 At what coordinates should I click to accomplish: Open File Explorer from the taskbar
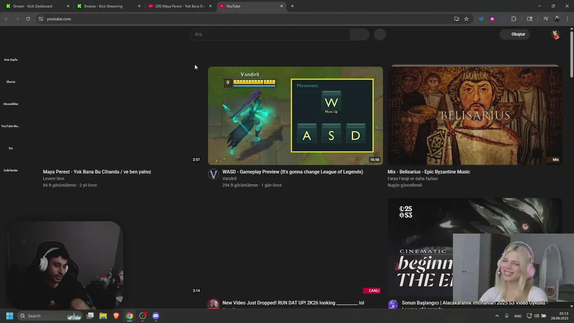pyautogui.click(x=103, y=316)
